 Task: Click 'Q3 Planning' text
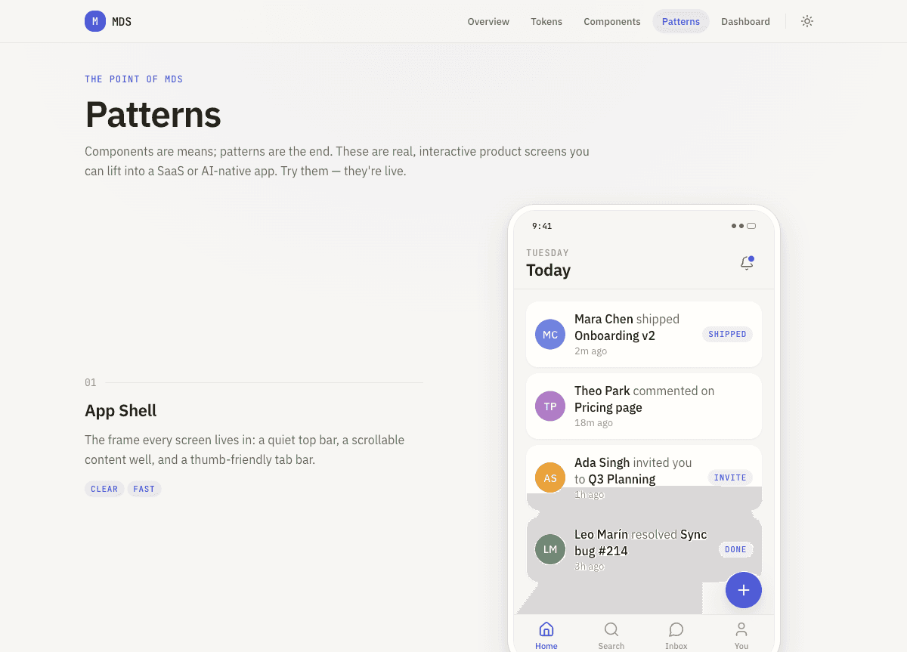(x=622, y=479)
